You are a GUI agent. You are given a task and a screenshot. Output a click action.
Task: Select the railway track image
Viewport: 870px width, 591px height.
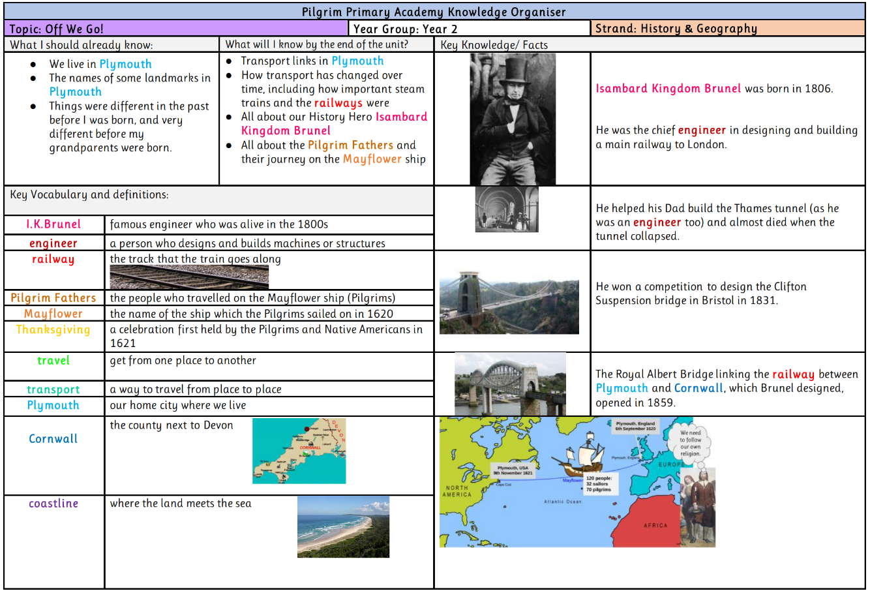pos(189,277)
